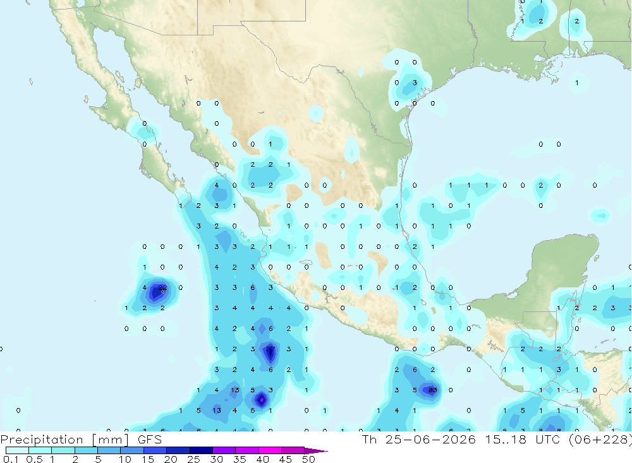Click the "23" precipitation value off southern coast

pyautogui.click(x=432, y=390)
